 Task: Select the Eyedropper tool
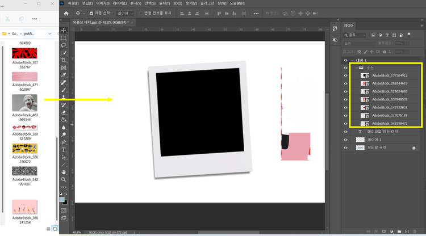(x=64, y=75)
